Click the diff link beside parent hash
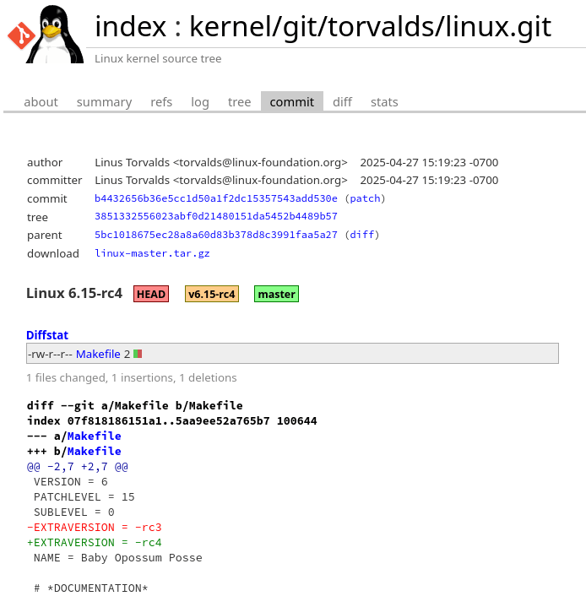Image resolution: width=586 pixels, height=607 pixels. tap(361, 235)
